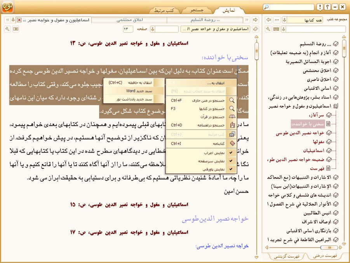Screen dimensions: 350x263
Task: Click the eraser-like icon beside the book title box
Action: (255, 29)
